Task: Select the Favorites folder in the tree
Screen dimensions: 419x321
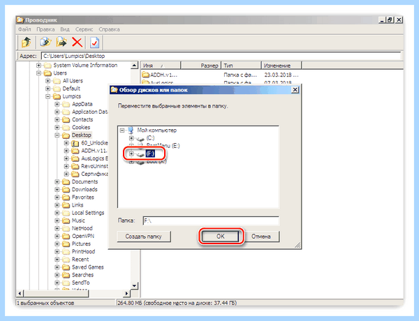Action: (x=83, y=197)
